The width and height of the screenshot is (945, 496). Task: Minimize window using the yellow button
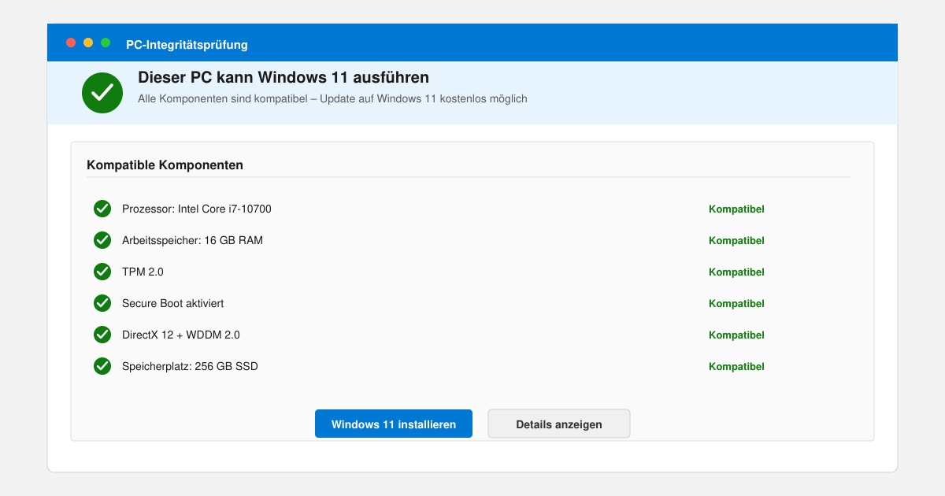point(88,43)
